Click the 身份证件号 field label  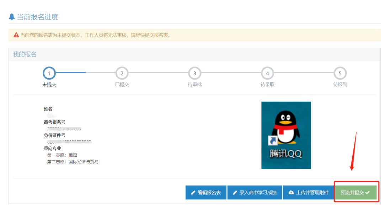click(55, 135)
